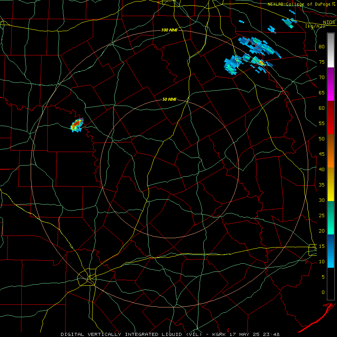Click the 20 value on the color scale

[322, 231]
